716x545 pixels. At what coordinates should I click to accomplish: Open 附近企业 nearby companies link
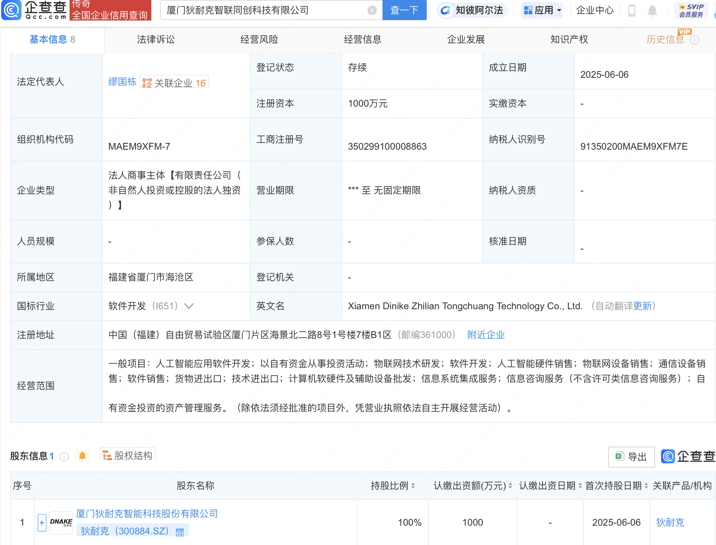point(486,335)
